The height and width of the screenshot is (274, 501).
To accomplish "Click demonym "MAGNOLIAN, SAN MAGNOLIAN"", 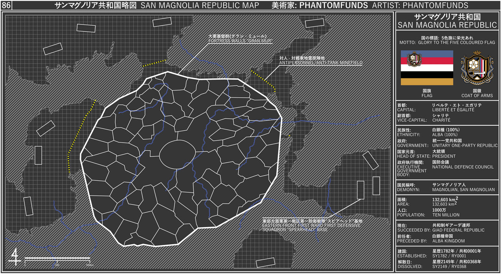I will click(x=463, y=190).
